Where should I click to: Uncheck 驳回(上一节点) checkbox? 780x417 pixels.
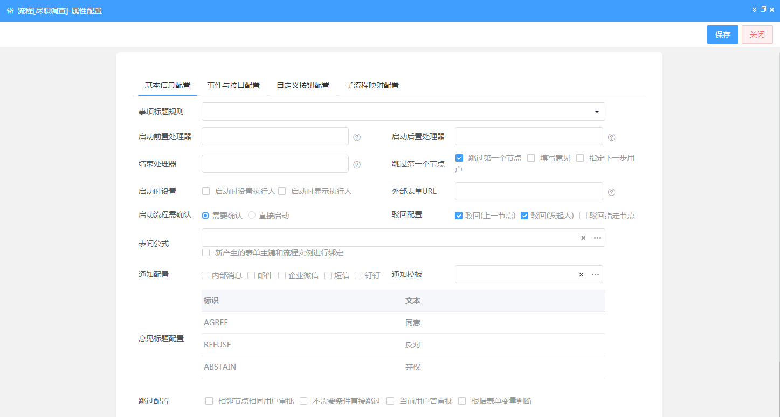point(459,216)
